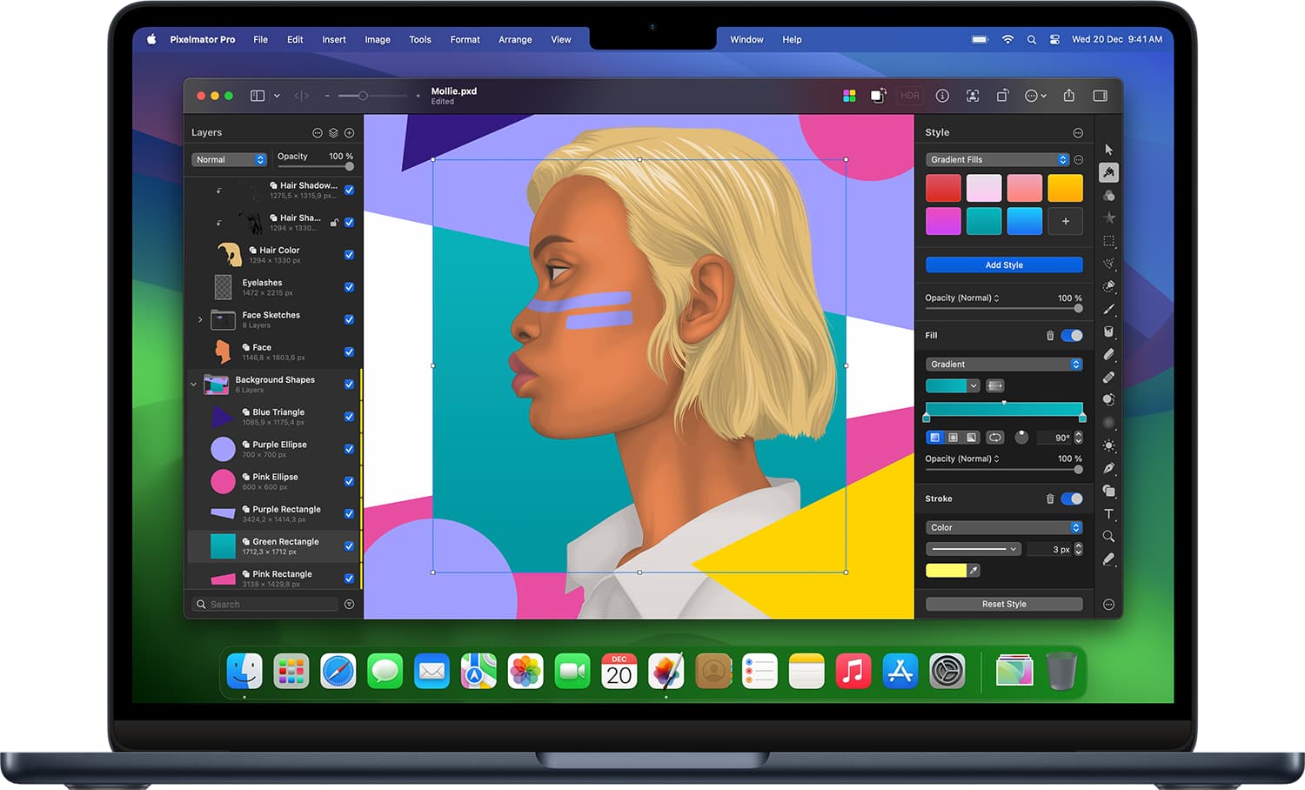Screen dimensions: 1305x790
Task: Open the stroke line style dropdown
Action: 973,549
